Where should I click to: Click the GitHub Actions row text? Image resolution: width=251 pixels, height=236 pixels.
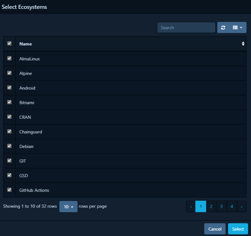[34, 190]
